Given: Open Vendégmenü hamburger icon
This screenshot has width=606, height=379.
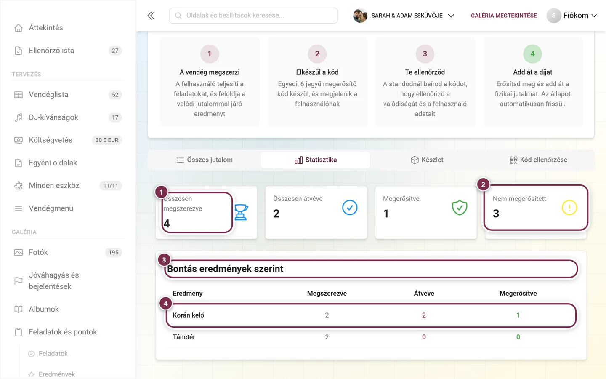Looking at the screenshot, I should [19, 208].
